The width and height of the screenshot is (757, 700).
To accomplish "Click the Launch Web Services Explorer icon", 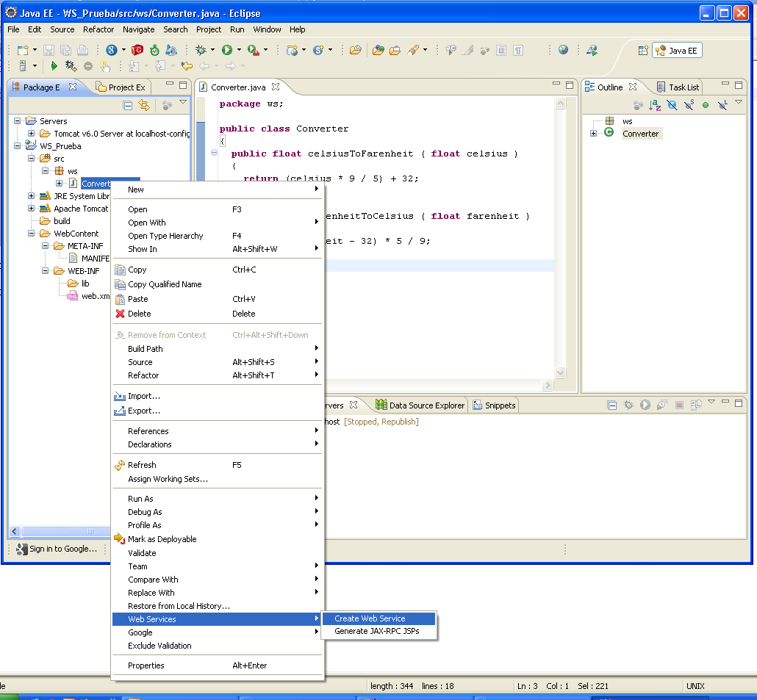I will 592,50.
